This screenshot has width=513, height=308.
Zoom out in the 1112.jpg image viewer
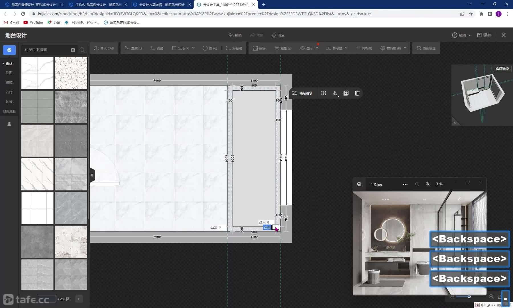pos(417,184)
